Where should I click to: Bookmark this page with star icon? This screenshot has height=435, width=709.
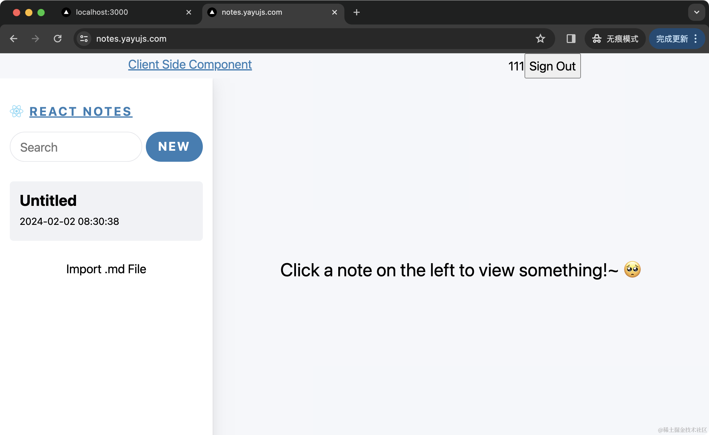tap(540, 39)
